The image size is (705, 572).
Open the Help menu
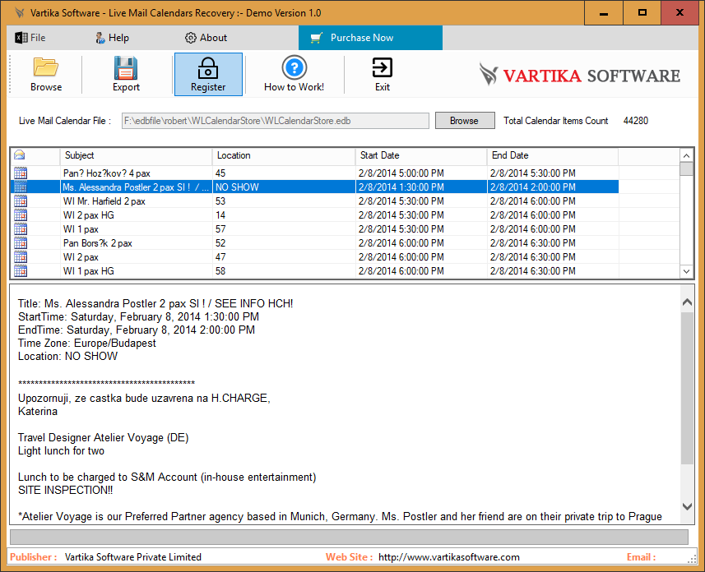[113, 38]
